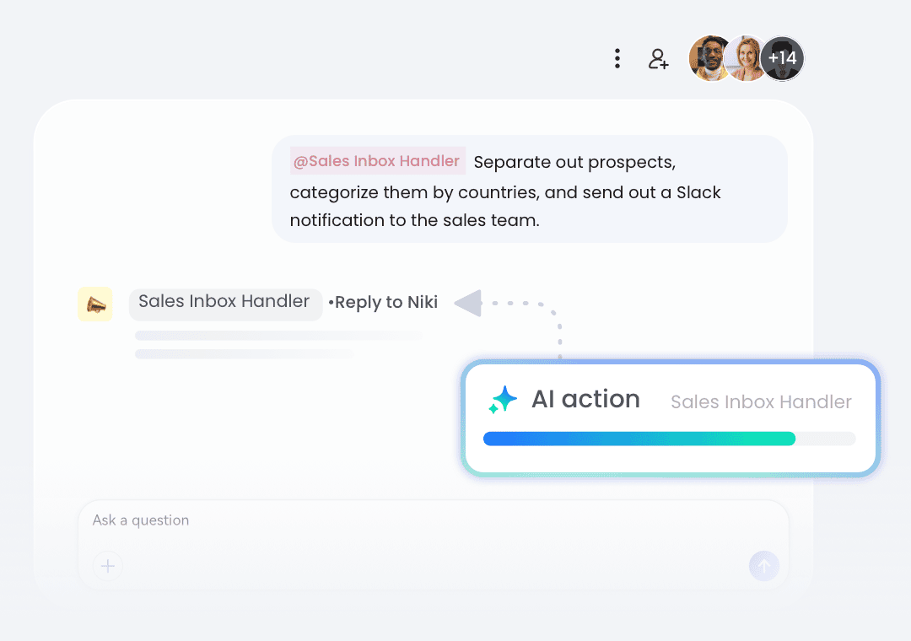
Task: Click the plus attachment button
Action: click(x=108, y=566)
